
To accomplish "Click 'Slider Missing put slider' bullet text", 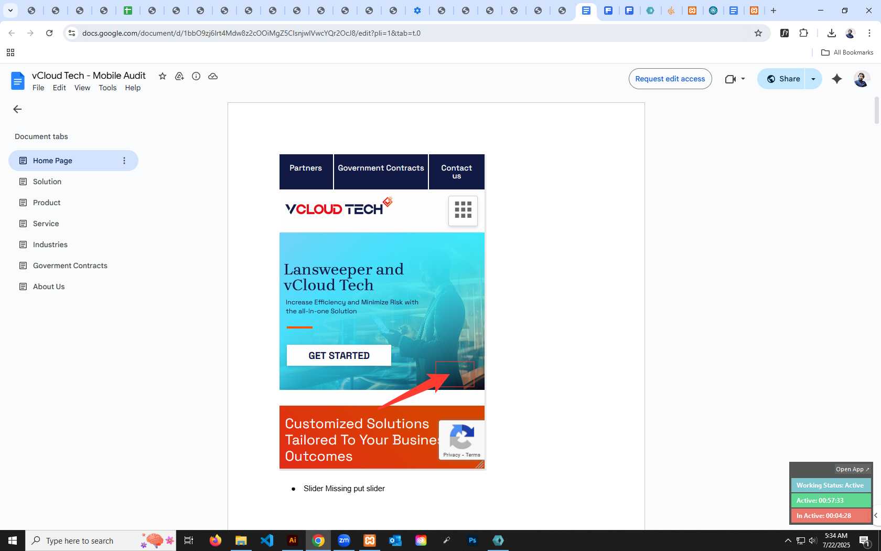I will (344, 489).
